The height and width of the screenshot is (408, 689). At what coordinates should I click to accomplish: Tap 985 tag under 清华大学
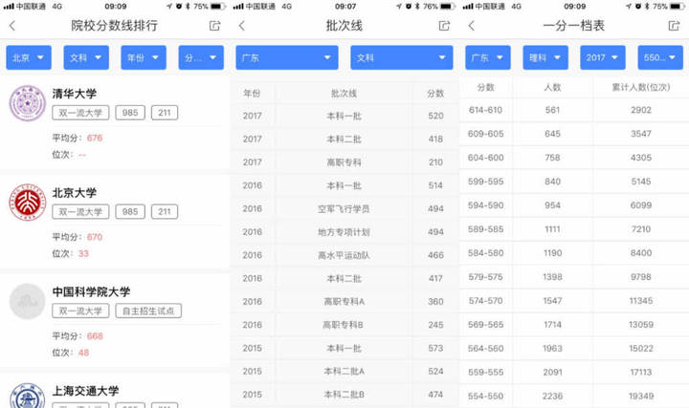click(130, 113)
